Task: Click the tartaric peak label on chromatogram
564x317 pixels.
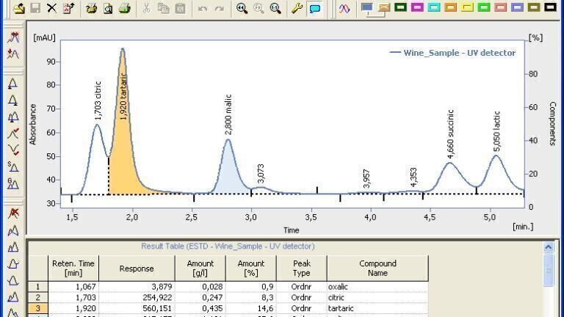Action: click(x=123, y=96)
